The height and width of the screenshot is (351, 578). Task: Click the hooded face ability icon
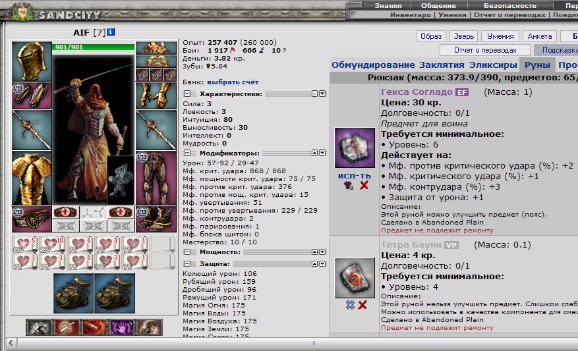[150, 327]
